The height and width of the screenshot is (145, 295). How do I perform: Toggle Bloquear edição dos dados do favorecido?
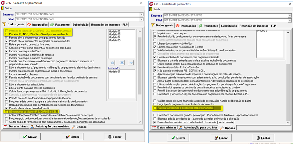pyautogui.click(x=155, y=119)
